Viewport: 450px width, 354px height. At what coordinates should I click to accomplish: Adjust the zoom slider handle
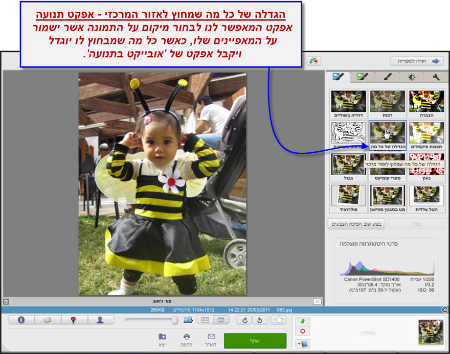coord(174,320)
